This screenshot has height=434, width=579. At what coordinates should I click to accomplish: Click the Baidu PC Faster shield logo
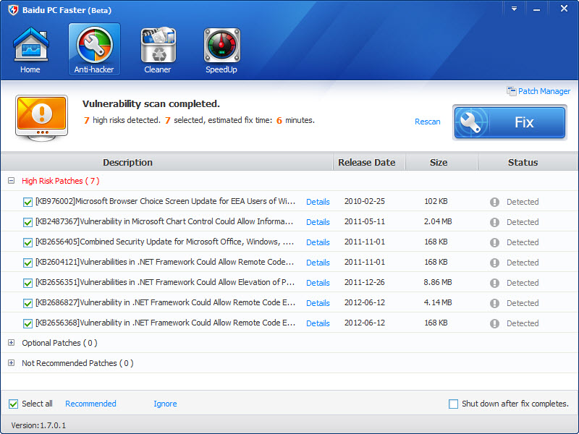tap(13, 10)
